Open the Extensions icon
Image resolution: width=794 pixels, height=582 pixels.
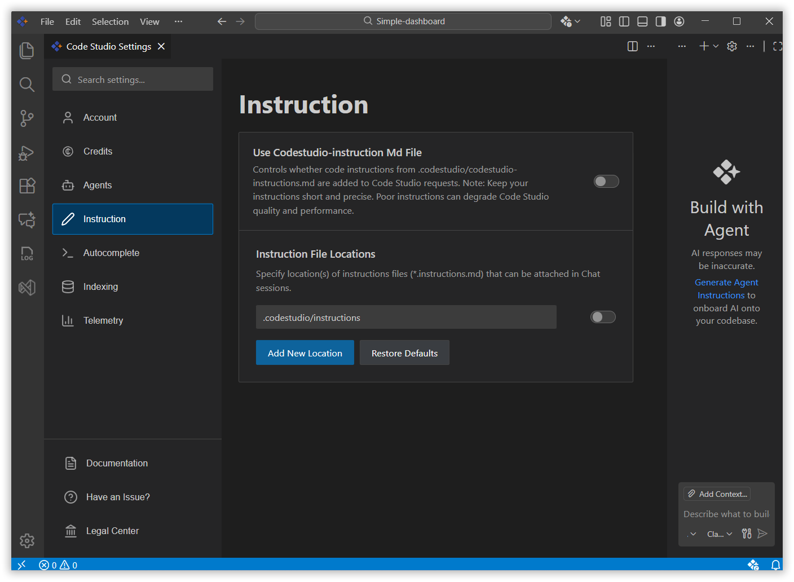(27, 186)
